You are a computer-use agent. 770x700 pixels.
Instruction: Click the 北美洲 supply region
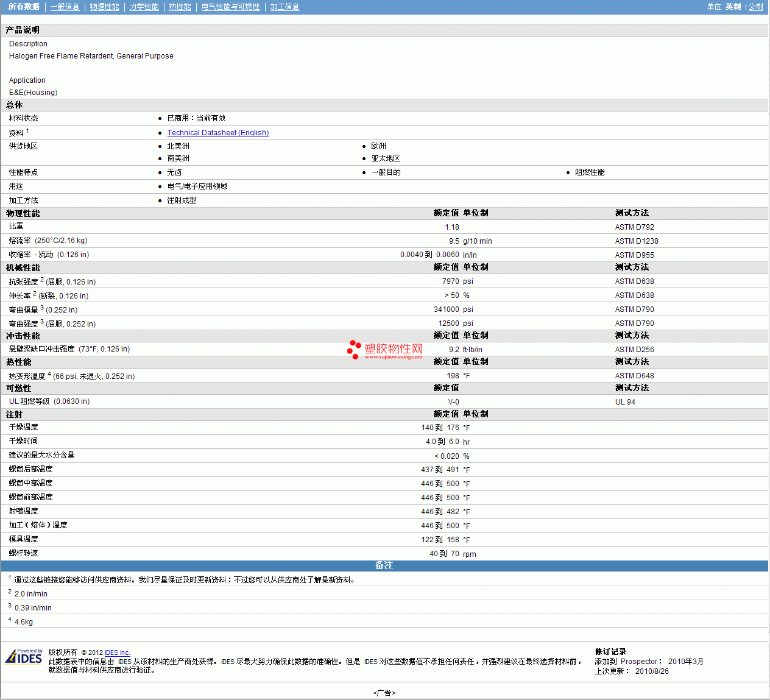pos(178,146)
